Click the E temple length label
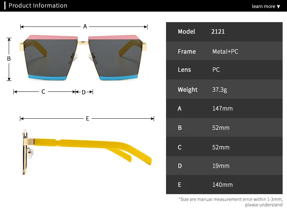This screenshot has width=287, height=217. pos(88,118)
